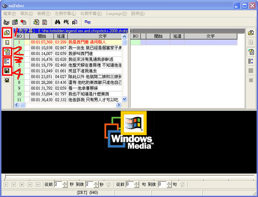Viewport: 258px width, 197px height.
Task: Click the left list horizontal scroll-left arrow
Action: (x=16, y=105)
